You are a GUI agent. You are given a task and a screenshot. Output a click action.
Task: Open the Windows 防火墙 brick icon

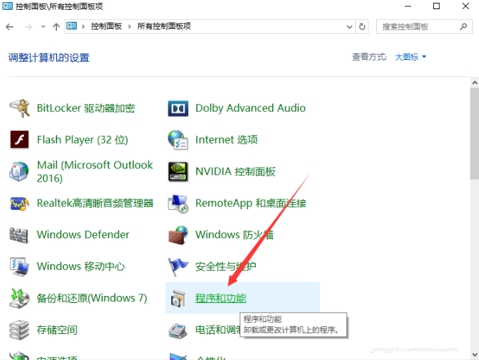pos(178,235)
